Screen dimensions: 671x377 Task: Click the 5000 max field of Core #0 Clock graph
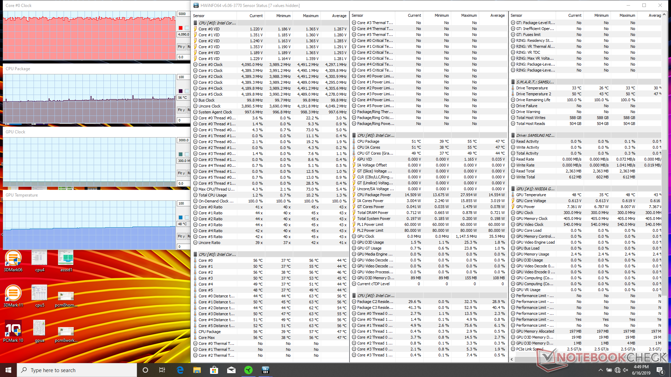pyautogui.click(x=183, y=14)
